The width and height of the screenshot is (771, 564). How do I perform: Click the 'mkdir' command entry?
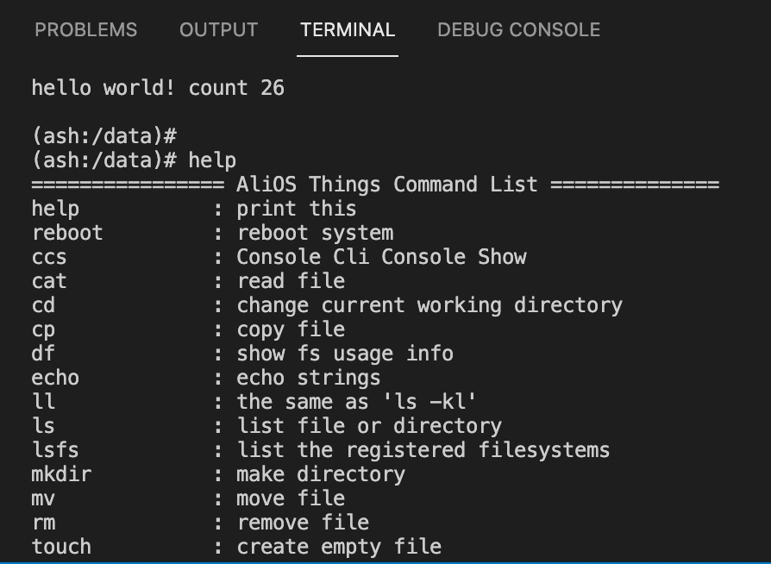pos(61,474)
